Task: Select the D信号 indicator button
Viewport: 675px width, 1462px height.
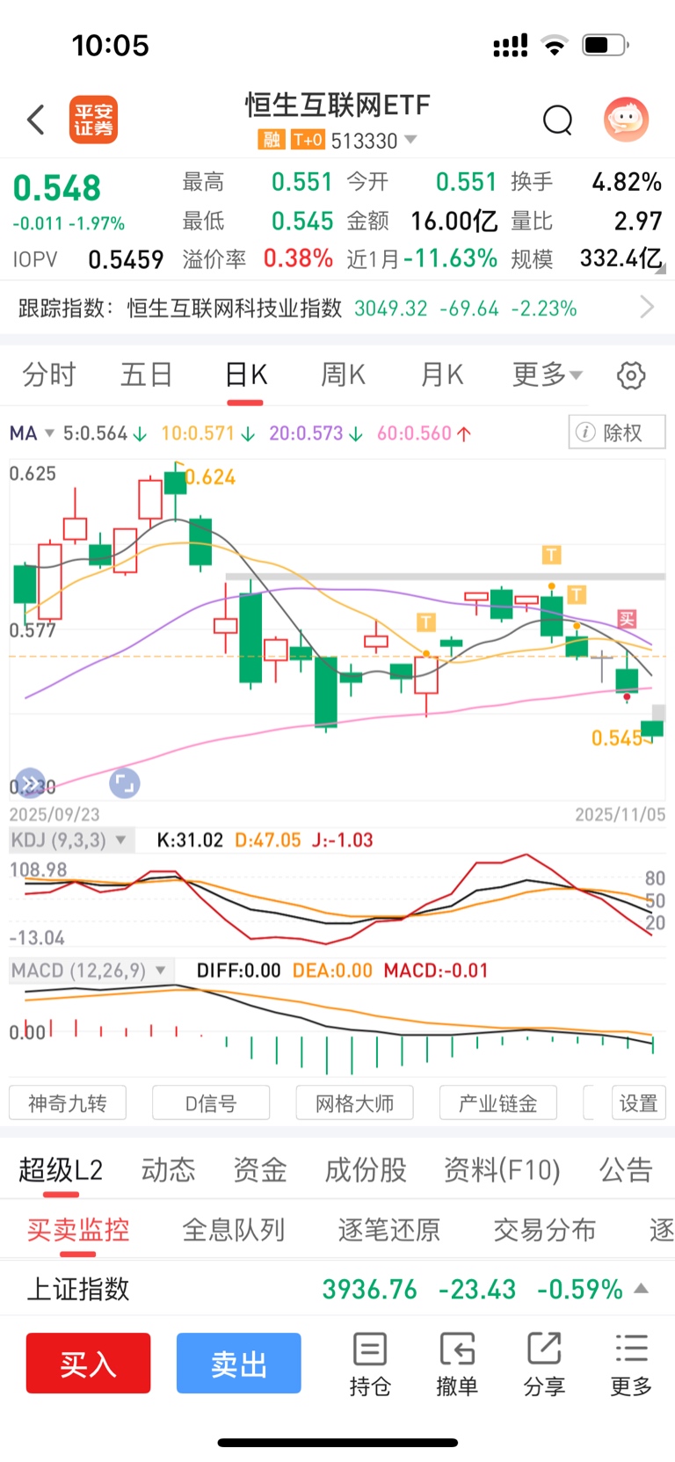Action: point(211,1102)
